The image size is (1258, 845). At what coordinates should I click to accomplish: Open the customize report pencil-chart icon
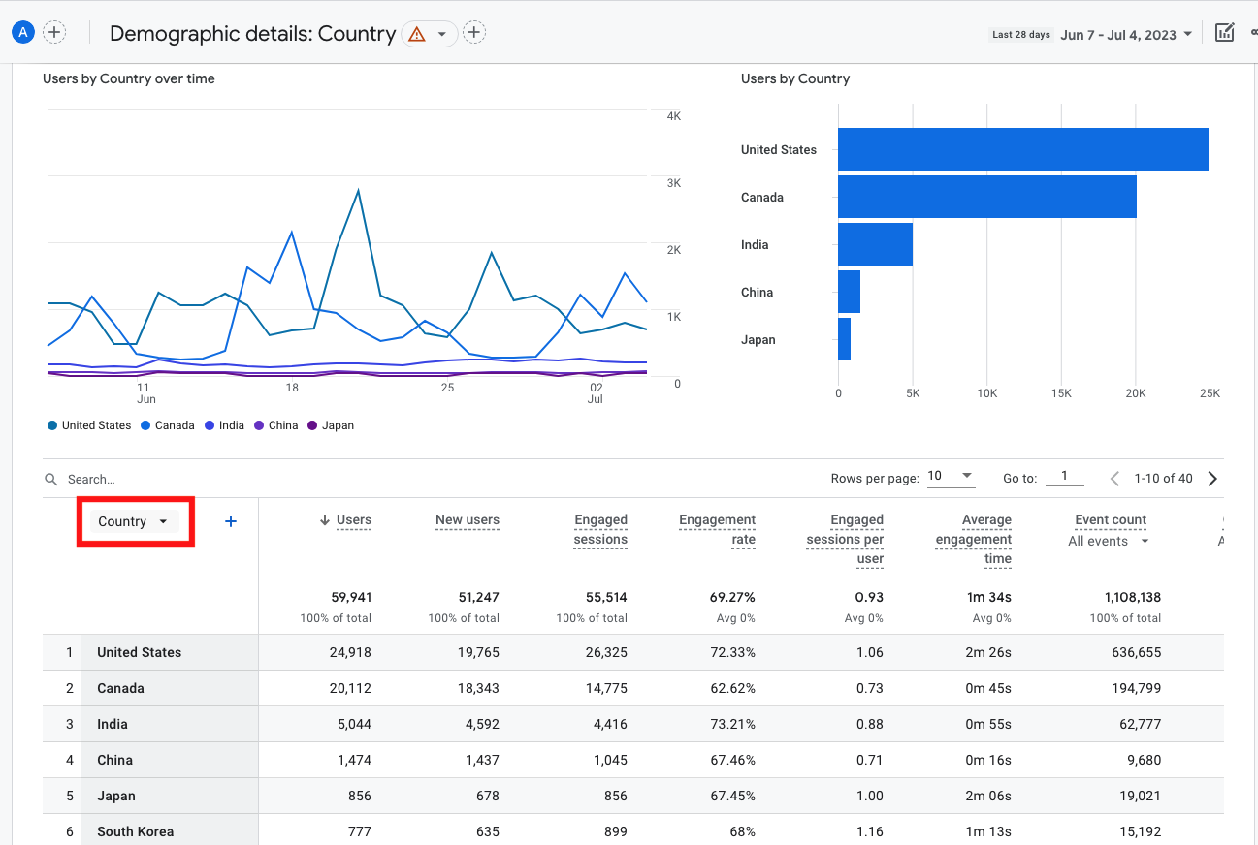click(1225, 33)
